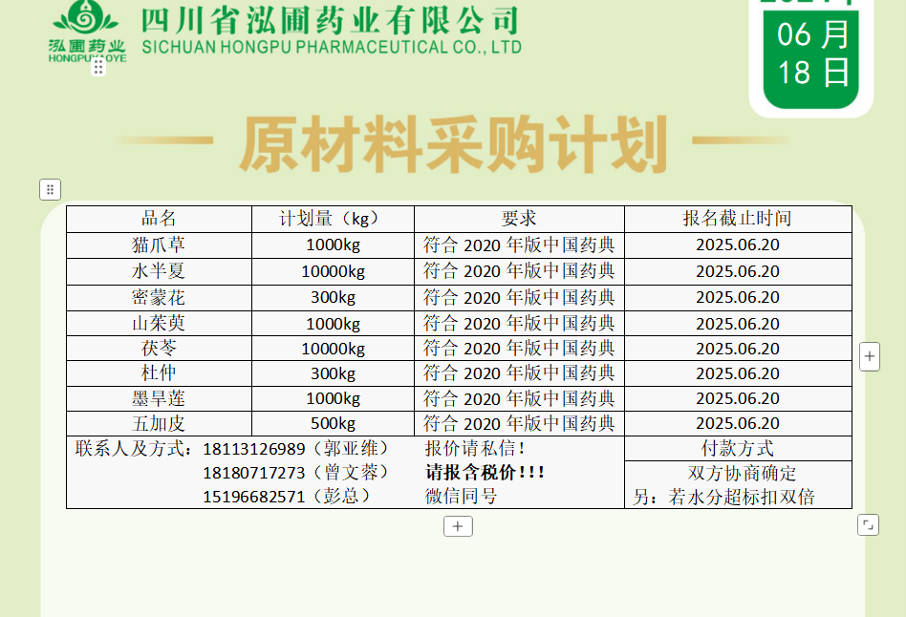Screen dimensions: 906x617
Task: Click the logo drag handle icon
Action: click(98, 67)
